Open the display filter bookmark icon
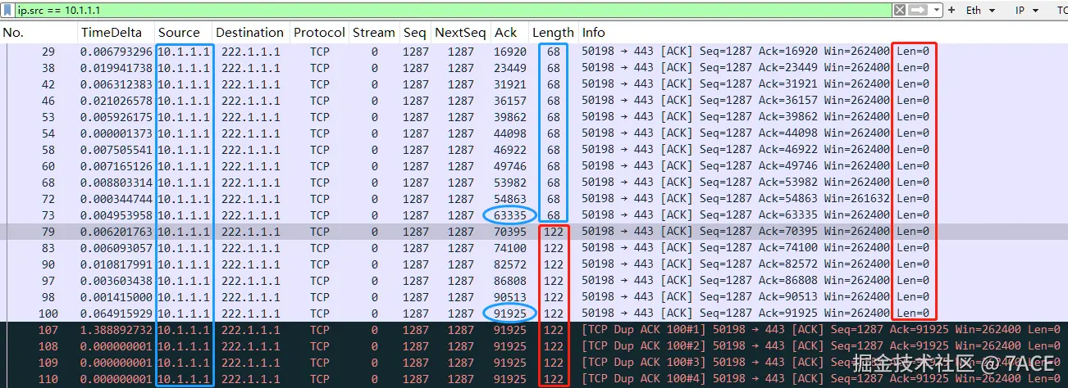Screen dimensions: 1068x388 tap(8, 10)
